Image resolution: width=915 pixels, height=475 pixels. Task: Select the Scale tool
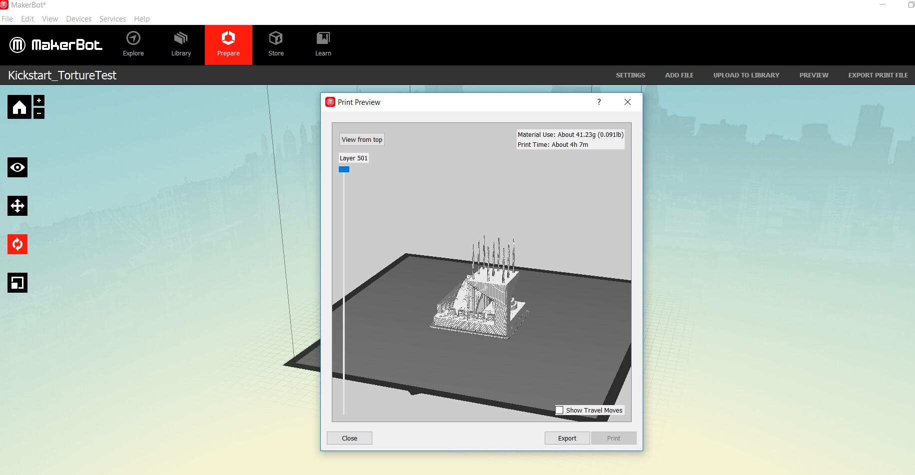[17, 283]
